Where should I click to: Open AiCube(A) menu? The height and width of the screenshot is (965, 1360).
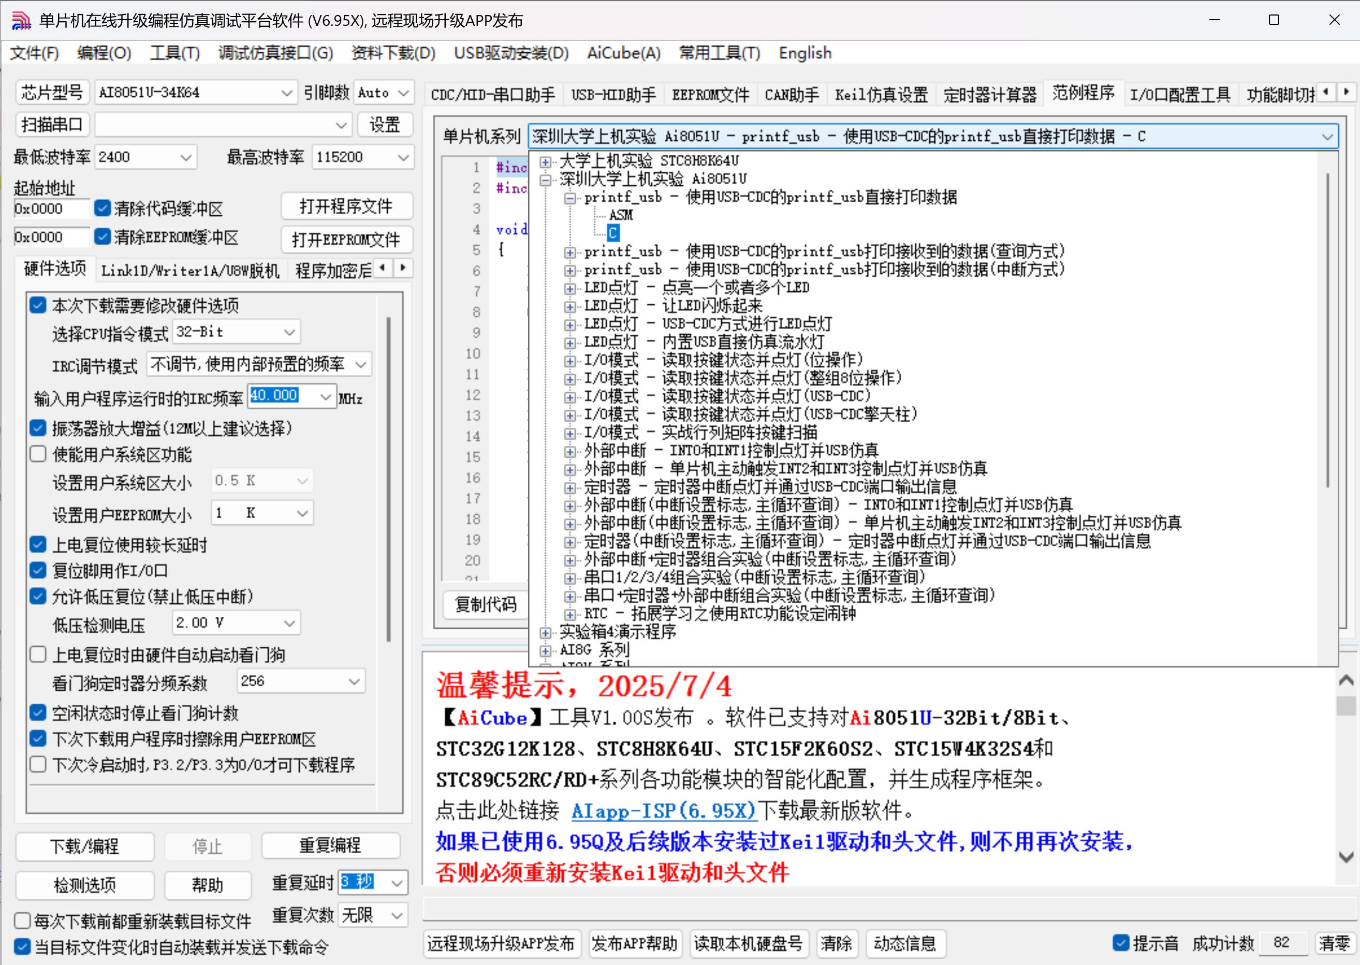623,53
